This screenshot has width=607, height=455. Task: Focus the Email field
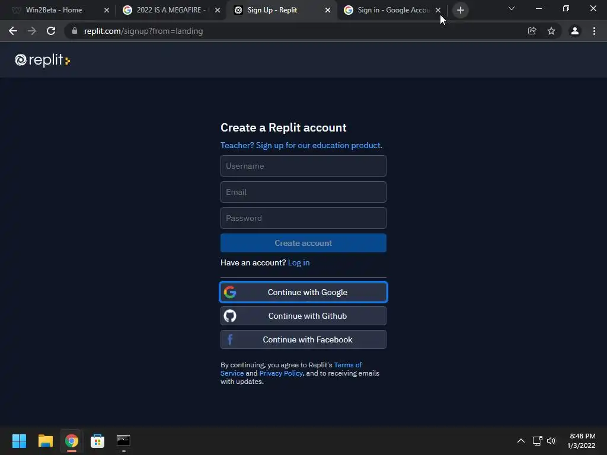coord(303,192)
